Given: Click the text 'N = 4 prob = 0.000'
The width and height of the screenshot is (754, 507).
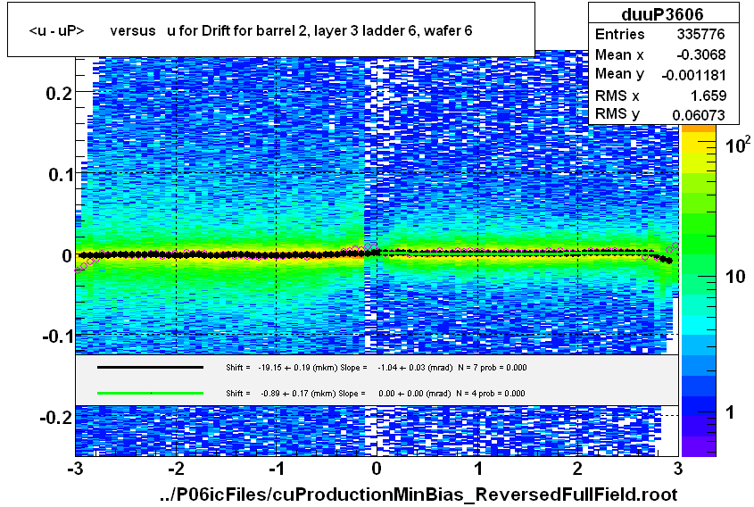Looking at the screenshot, I should point(491,394).
